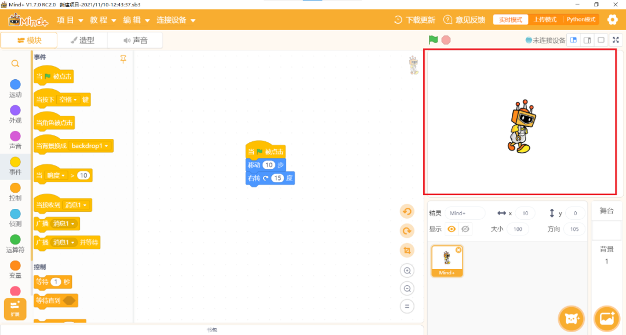Screen dimensions: 626x335
Task: Add a new sprite with cat button
Action: [572, 318]
